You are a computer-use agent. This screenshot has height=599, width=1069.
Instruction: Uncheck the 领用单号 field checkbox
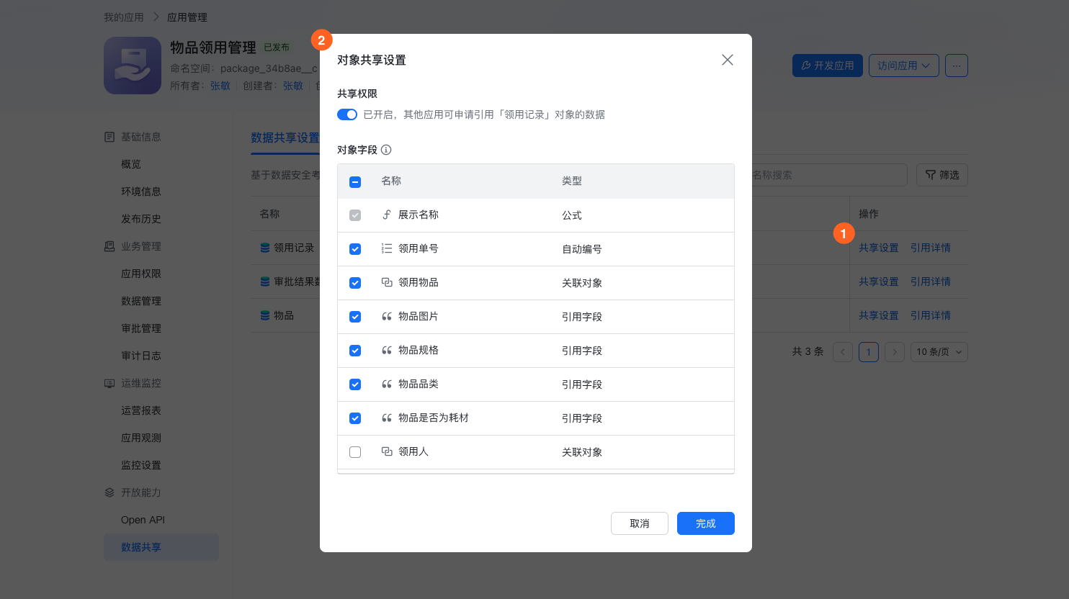tap(355, 249)
